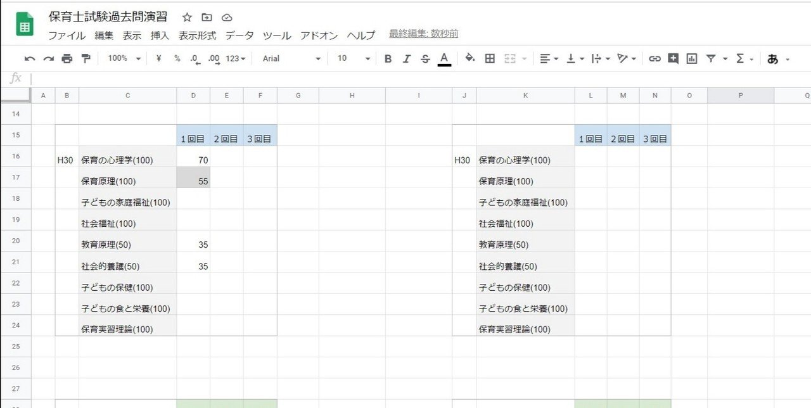
Task: Open the アドオン menu
Action: pos(319,35)
